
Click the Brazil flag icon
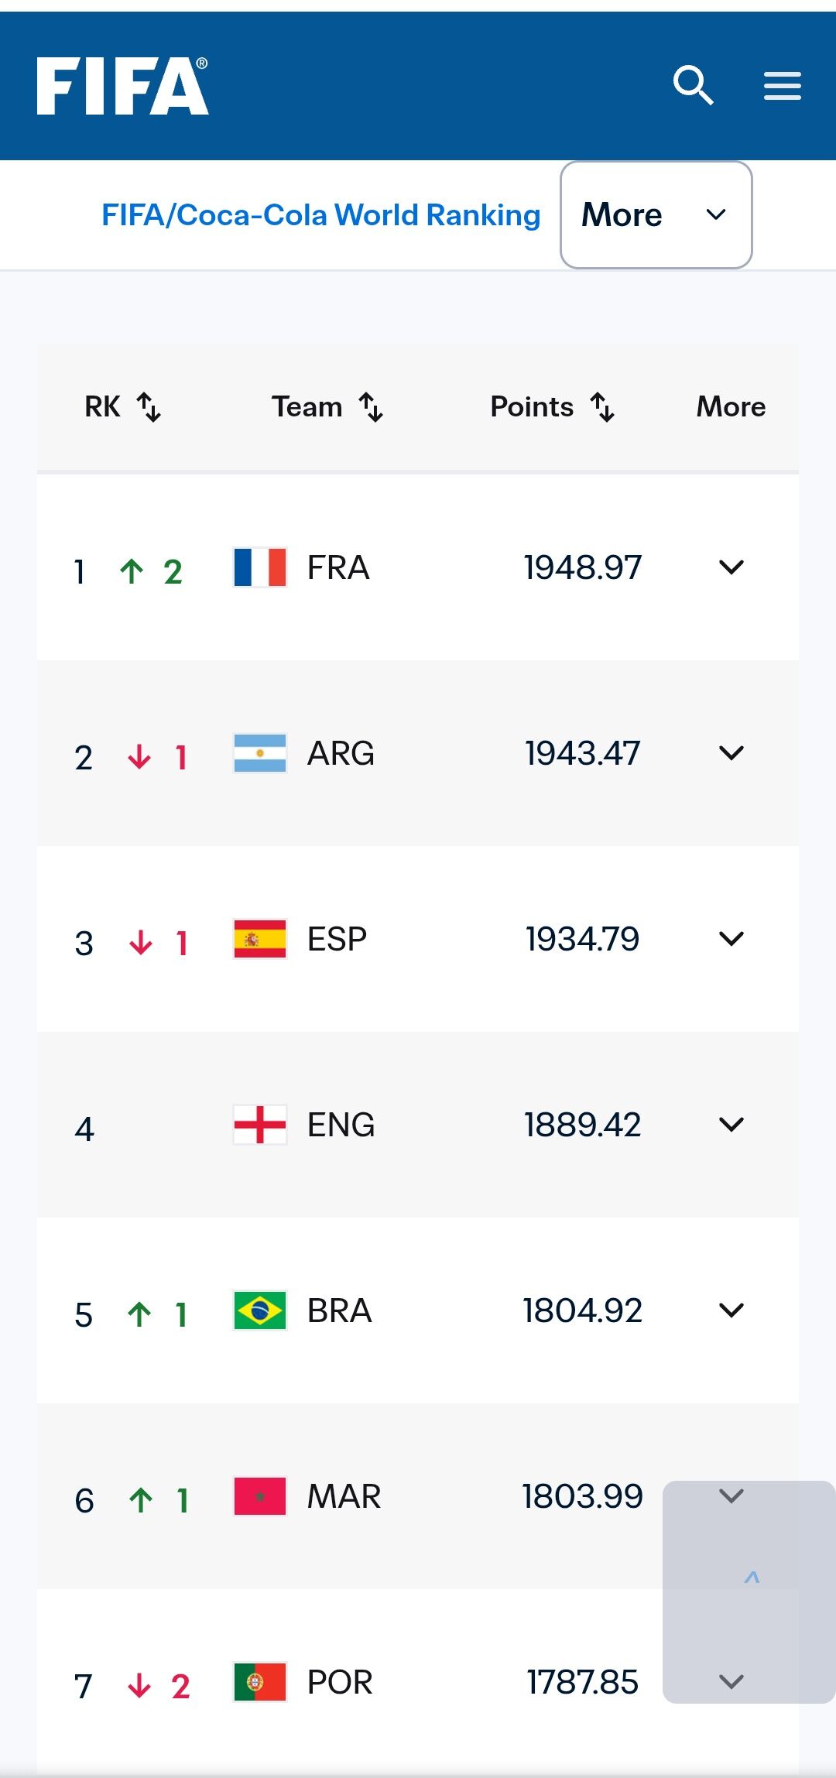point(260,1310)
